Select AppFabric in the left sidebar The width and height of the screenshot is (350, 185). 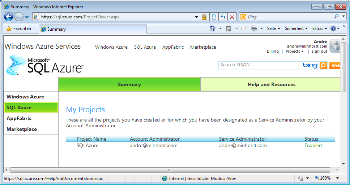[19, 118]
